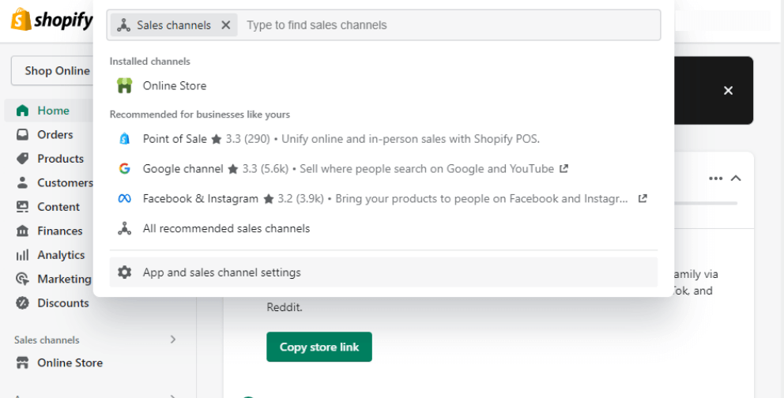Screen dimensions: 784x398
Task: Click the Copy store link button
Action: (319, 347)
